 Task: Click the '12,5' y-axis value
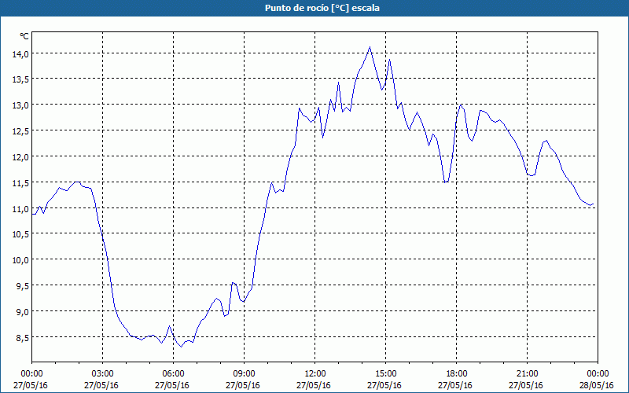coord(20,131)
